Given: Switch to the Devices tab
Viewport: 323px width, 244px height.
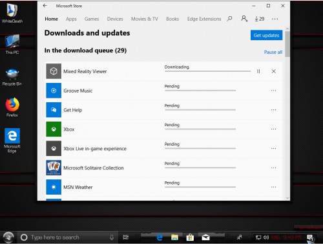Looking at the screenshot, I should point(115,19).
